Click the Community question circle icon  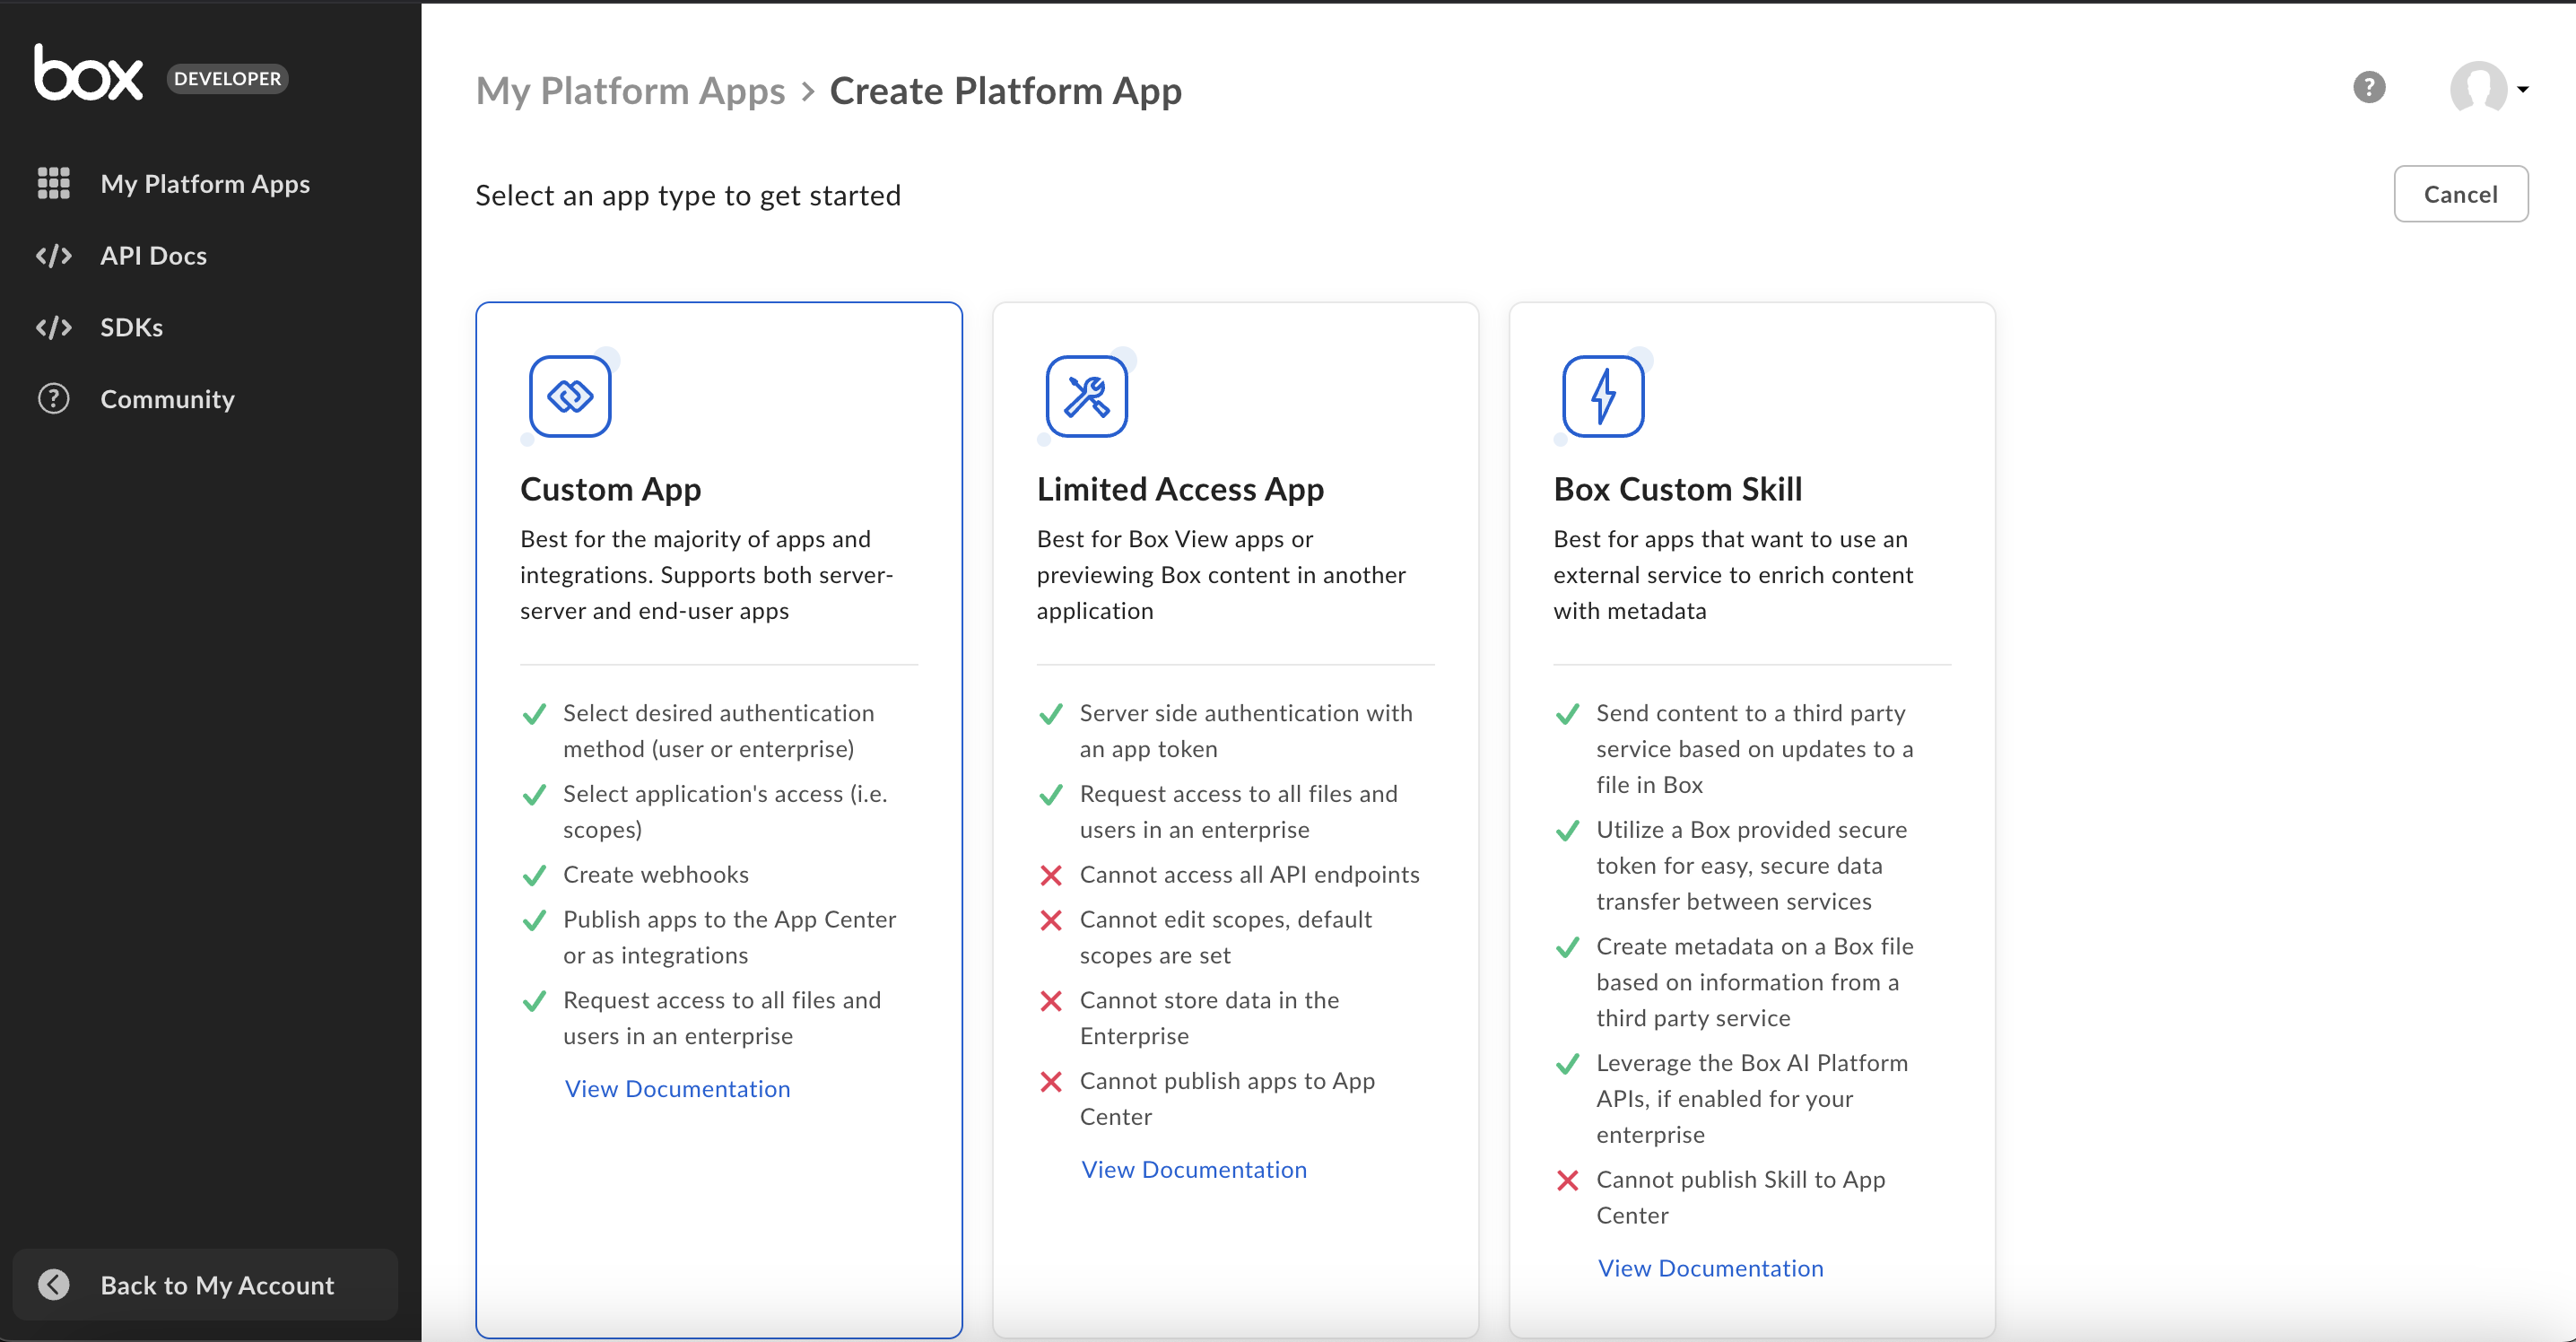[x=53, y=399]
